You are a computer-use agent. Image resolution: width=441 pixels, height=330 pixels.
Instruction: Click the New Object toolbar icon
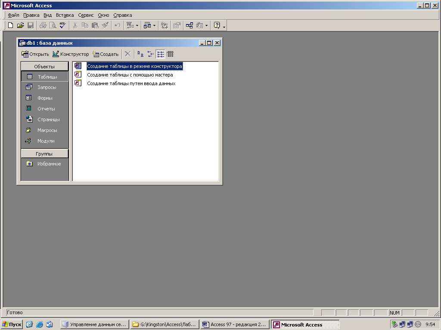coord(199,25)
